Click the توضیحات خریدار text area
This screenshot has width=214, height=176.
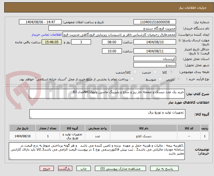click(x=97, y=151)
